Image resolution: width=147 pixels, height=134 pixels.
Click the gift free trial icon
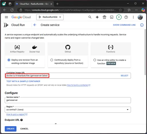pos(105,17)
